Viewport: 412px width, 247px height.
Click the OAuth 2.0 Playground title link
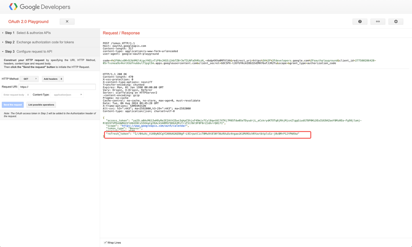pyautogui.click(x=28, y=21)
